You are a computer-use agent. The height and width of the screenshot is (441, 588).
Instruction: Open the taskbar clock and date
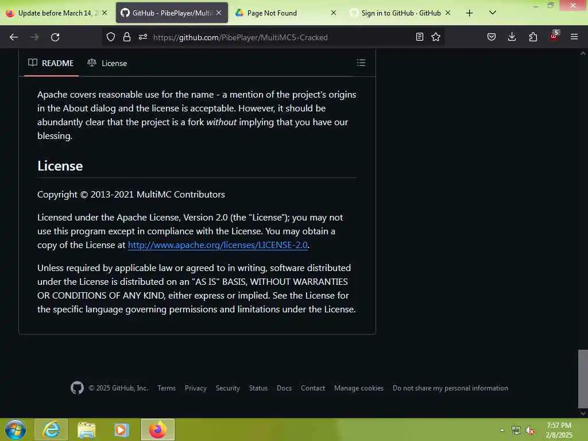tap(559, 430)
